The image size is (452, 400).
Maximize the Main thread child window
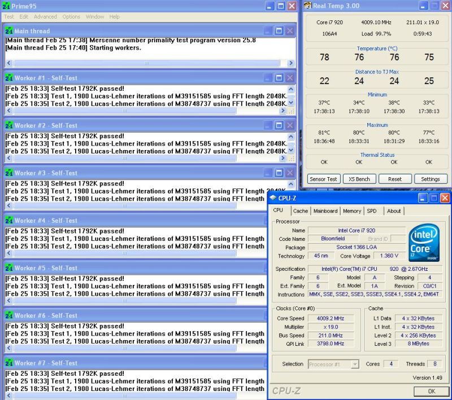pos(279,31)
